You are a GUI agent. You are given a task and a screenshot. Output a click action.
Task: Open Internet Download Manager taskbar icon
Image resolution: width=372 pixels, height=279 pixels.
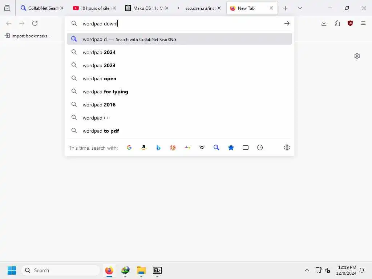(125, 270)
